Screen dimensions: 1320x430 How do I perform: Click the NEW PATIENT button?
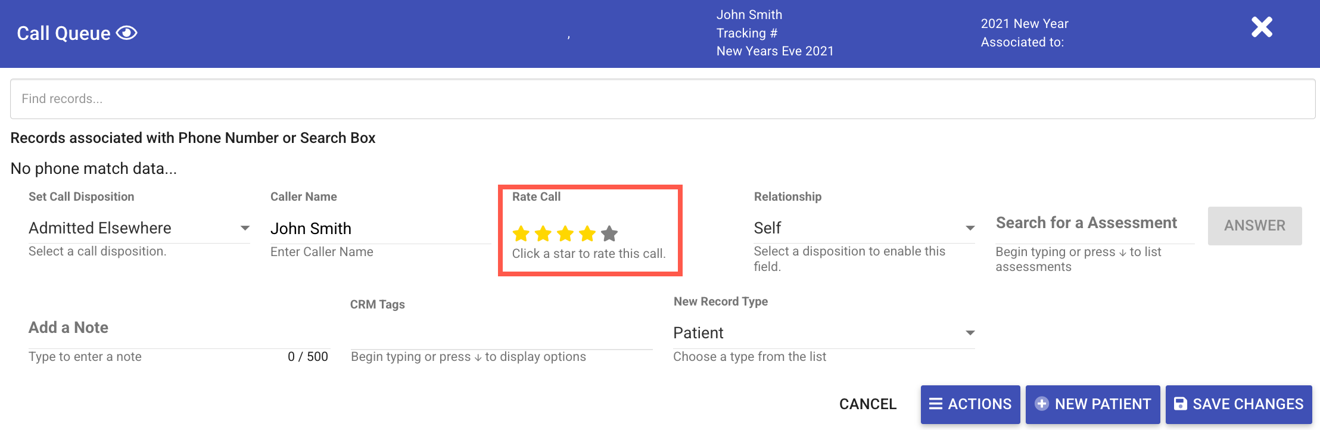[x=1092, y=404]
